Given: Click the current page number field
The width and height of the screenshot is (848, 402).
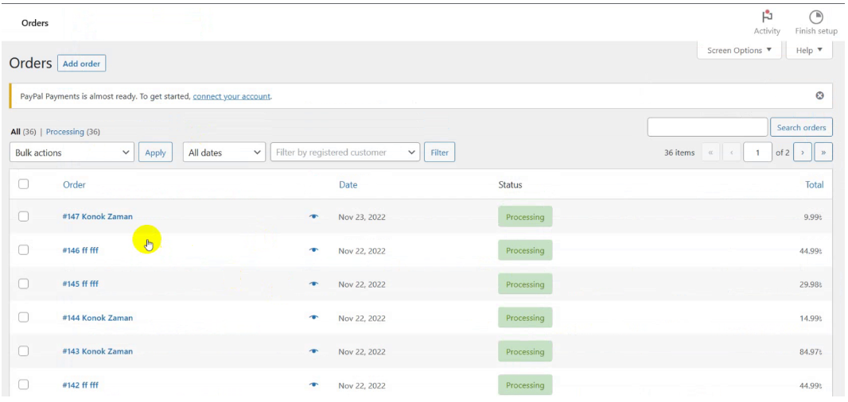Looking at the screenshot, I should coord(757,153).
